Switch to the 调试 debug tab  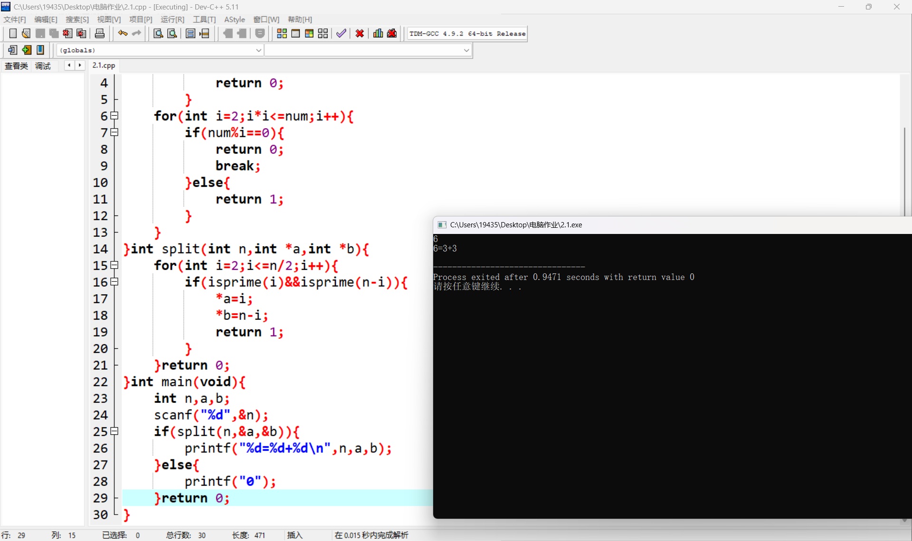(43, 66)
